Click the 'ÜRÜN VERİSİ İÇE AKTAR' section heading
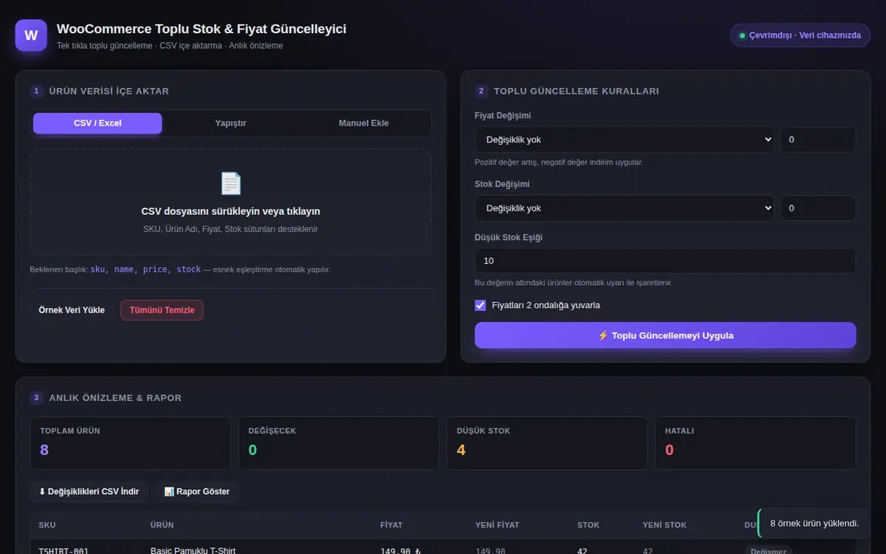This screenshot has height=554, width=886. pos(109,92)
